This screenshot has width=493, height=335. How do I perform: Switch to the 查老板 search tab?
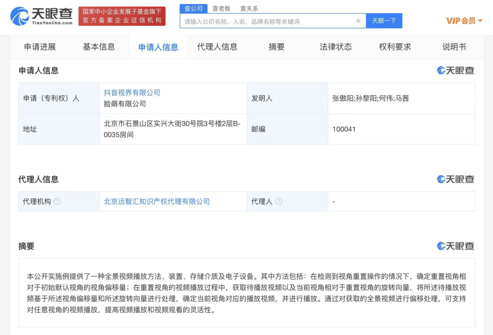pyautogui.click(x=221, y=8)
